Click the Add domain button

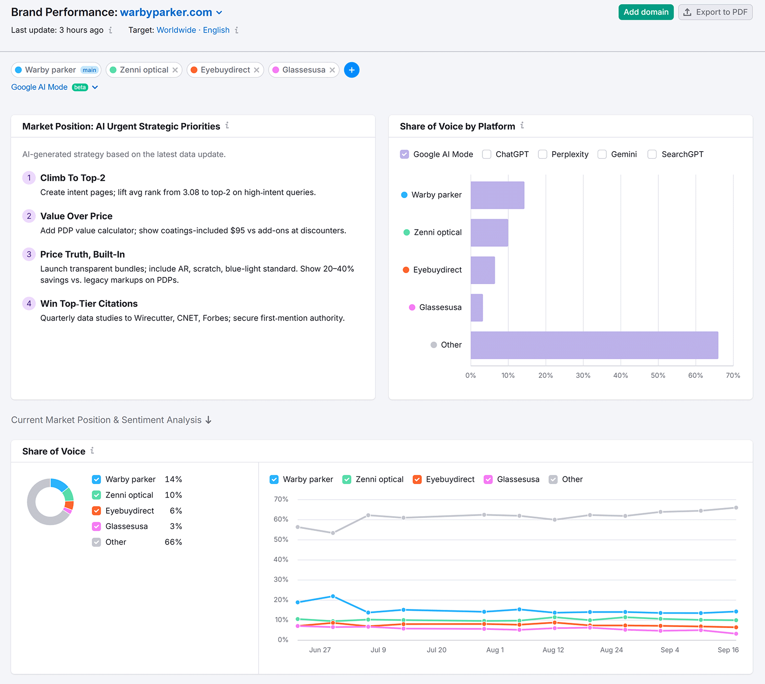pos(646,12)
